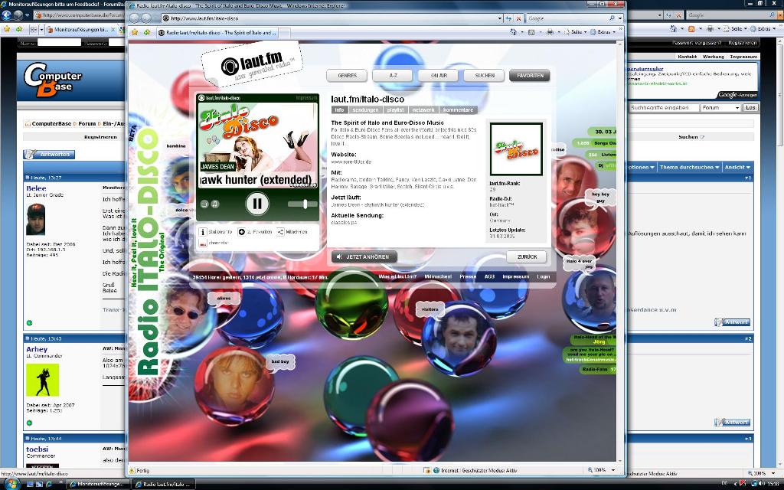Open the Was ist laut.fm? link
Screen dimensions: 784x490
point(397,276)
